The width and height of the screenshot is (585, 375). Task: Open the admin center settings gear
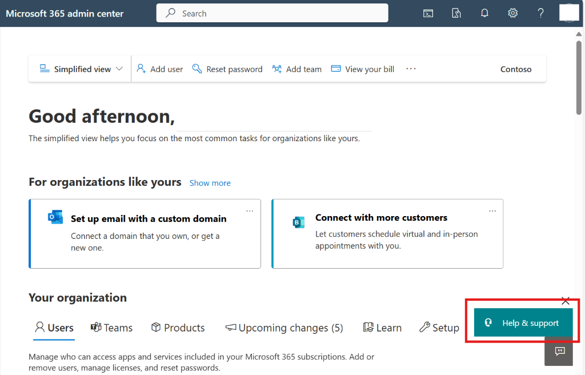[512, 13]
